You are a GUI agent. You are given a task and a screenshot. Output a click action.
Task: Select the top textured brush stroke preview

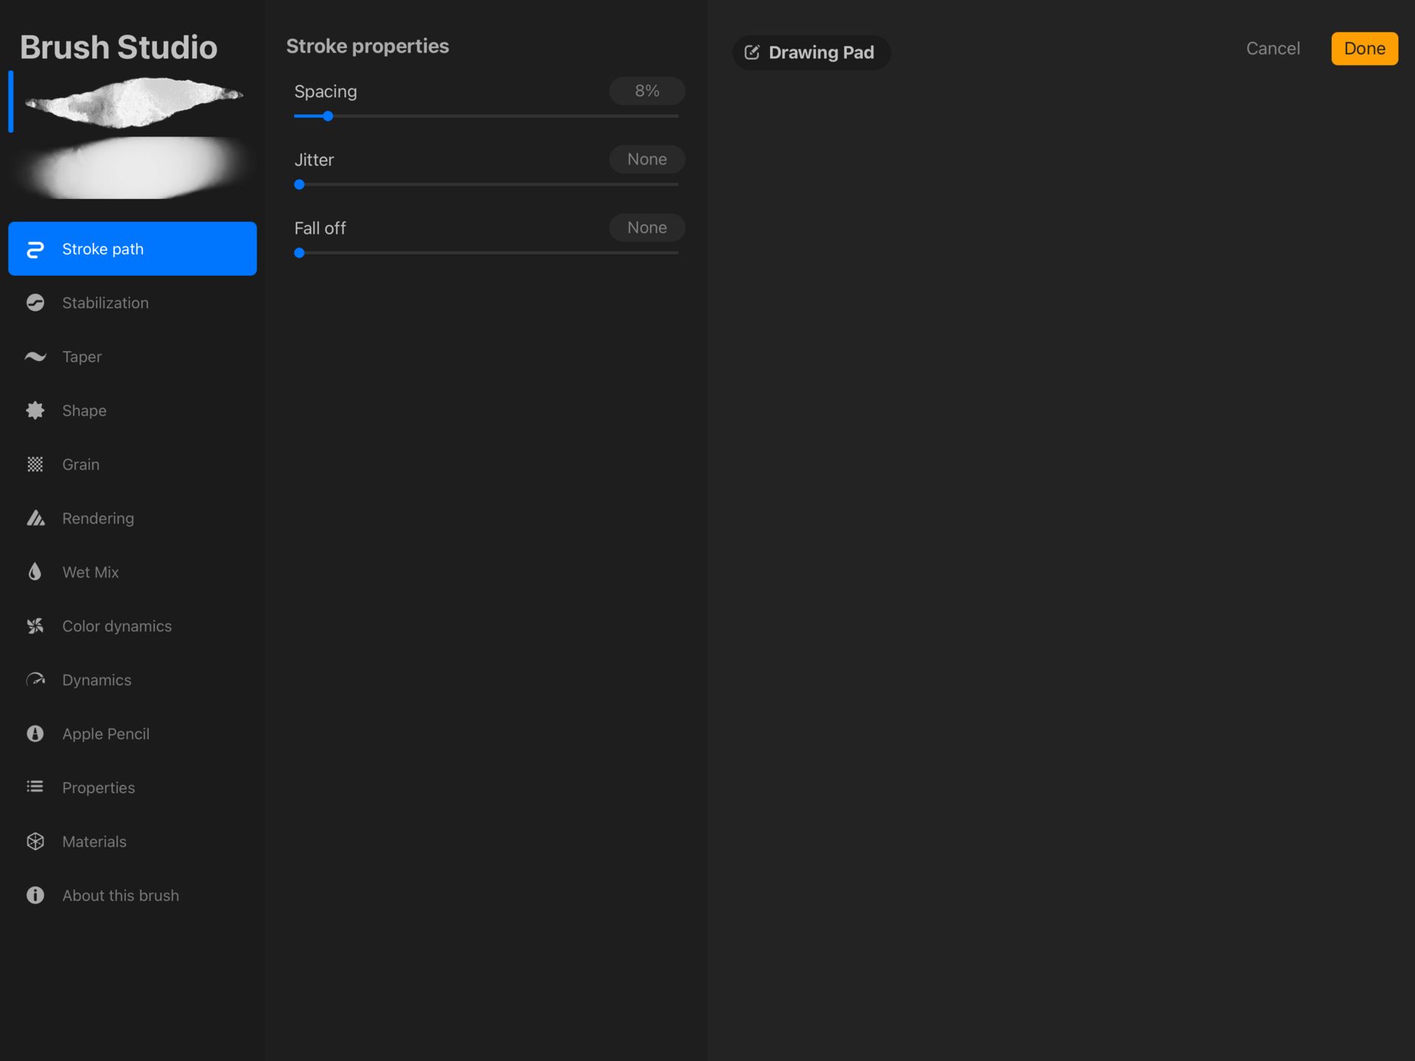(x=134, y=102)
